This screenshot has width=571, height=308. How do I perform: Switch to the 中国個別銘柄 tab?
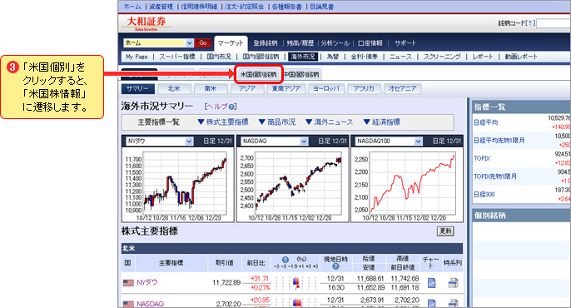click(x=301, y=75)
